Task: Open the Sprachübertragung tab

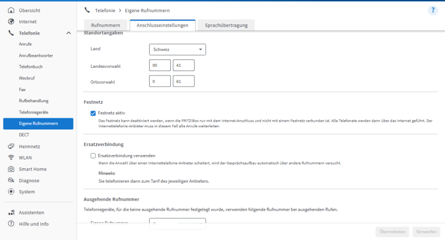Action: click(226, 25)
